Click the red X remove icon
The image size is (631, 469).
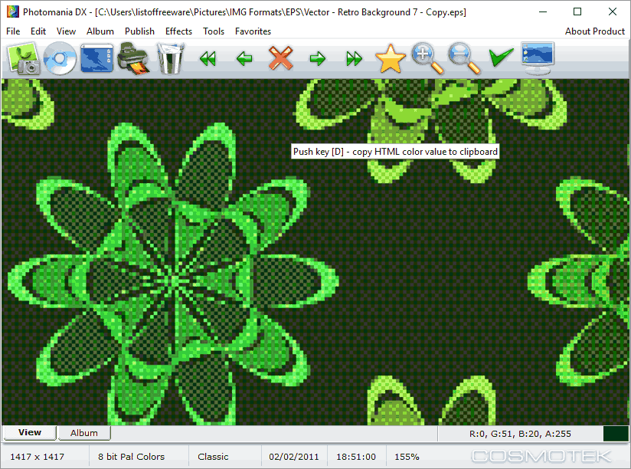280,58
